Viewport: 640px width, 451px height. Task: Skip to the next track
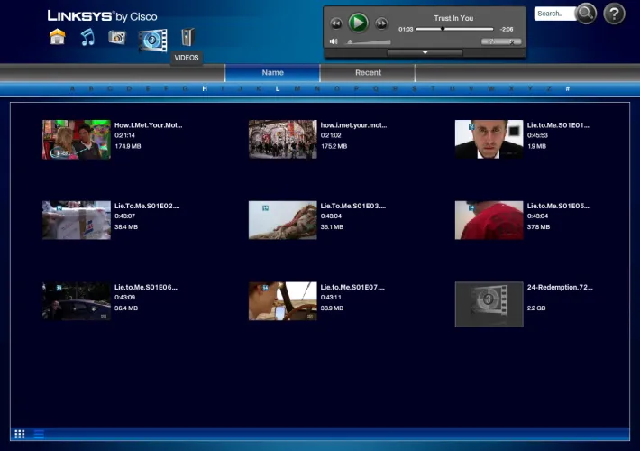[x=381, y=23]
